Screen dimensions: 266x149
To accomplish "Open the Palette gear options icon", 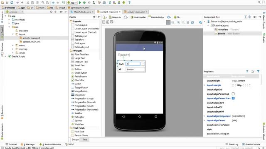I will 94,17.
